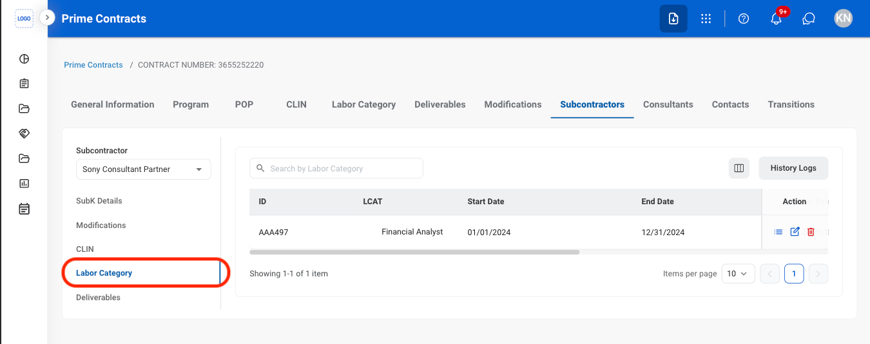Switch to the Contacts tab
The width and height of the screenshot is (870, 344).
coord(730,104)
